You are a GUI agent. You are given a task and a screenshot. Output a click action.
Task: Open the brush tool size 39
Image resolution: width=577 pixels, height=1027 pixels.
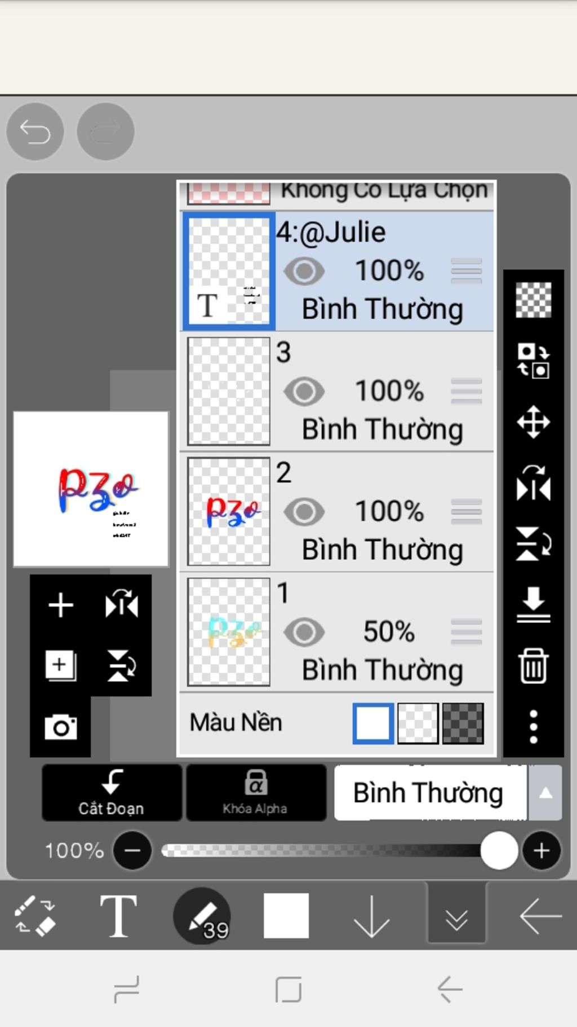tap(202, 915)
